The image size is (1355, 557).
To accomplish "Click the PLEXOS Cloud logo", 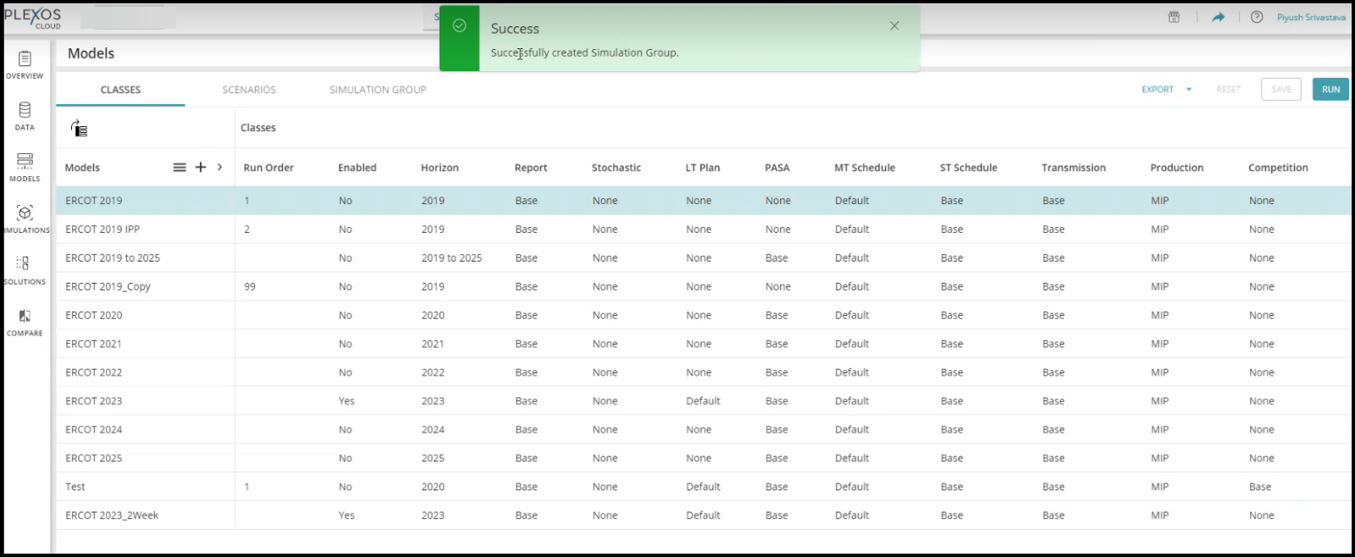I will pyautogui.click(x=33, y=18).
